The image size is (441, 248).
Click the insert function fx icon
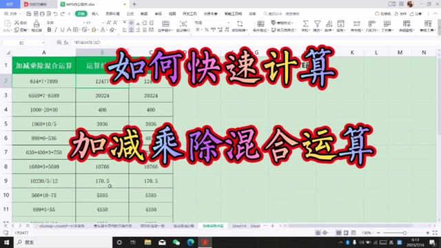66,43
